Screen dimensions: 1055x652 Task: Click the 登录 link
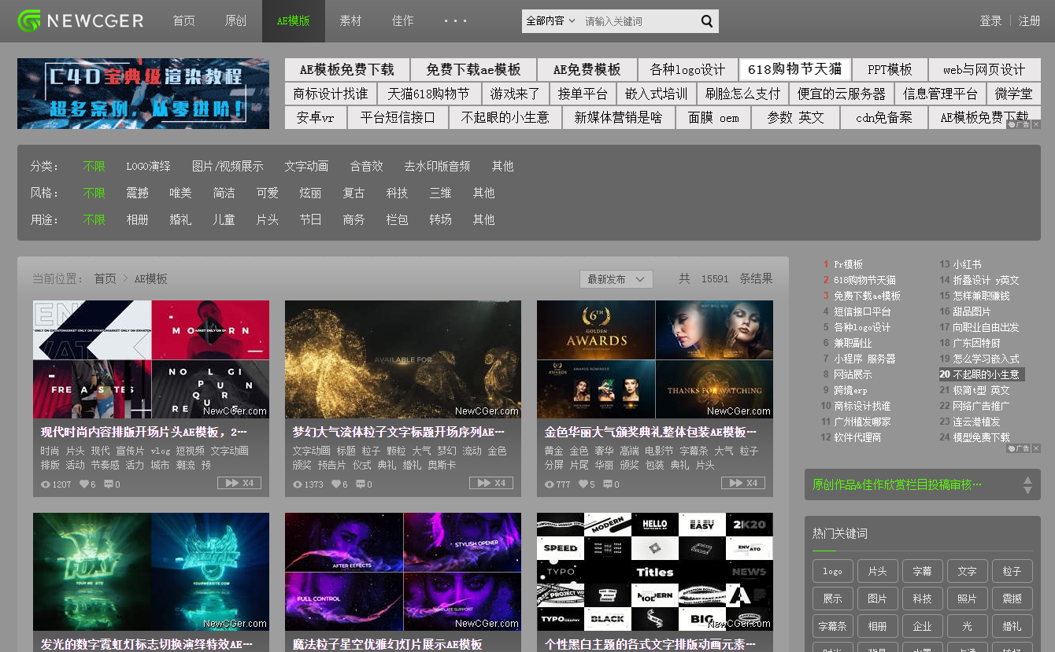[990, 21]
